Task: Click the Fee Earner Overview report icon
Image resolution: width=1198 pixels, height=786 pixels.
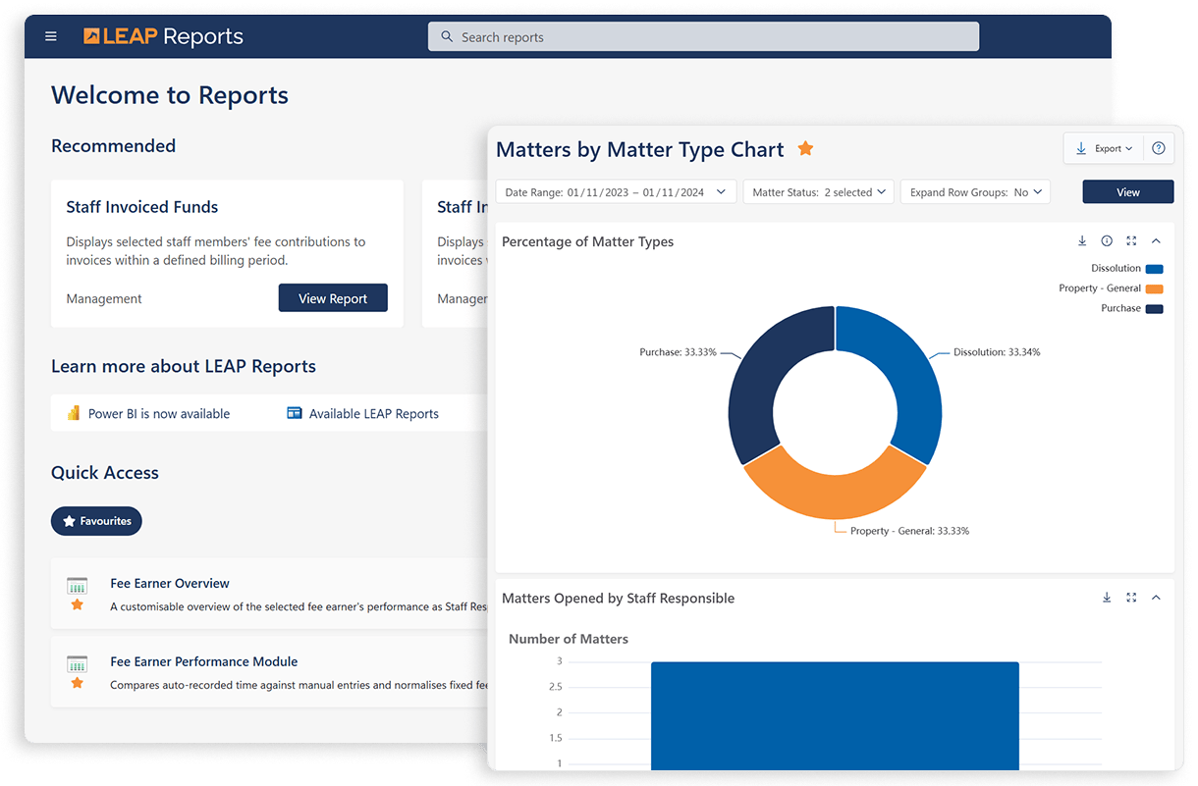Action: pos(77,586)
